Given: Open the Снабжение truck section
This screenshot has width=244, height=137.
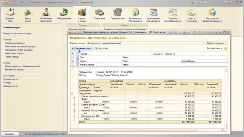Looking at the screenshot, I should coord(100,14).
